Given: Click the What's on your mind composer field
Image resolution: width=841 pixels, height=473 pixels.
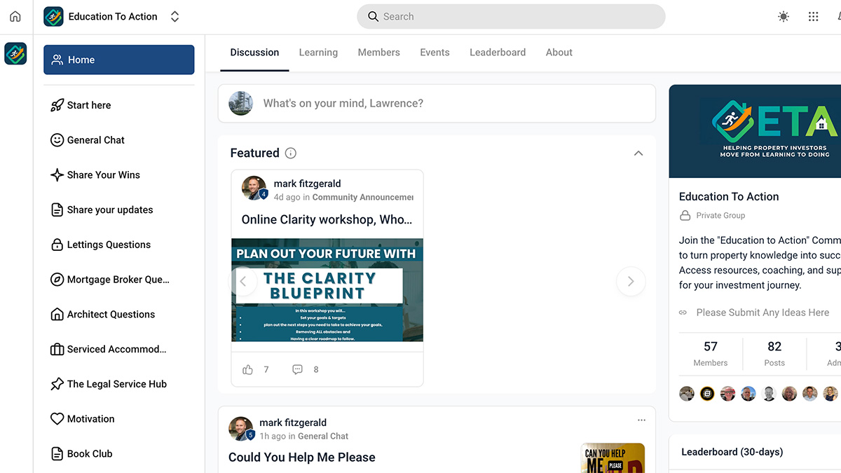Looking at the screenshot, I should tap(420, 103).
